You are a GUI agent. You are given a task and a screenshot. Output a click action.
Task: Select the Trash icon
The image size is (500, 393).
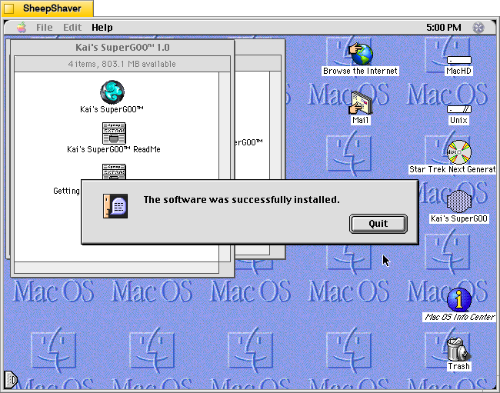[x=458, y=349]
